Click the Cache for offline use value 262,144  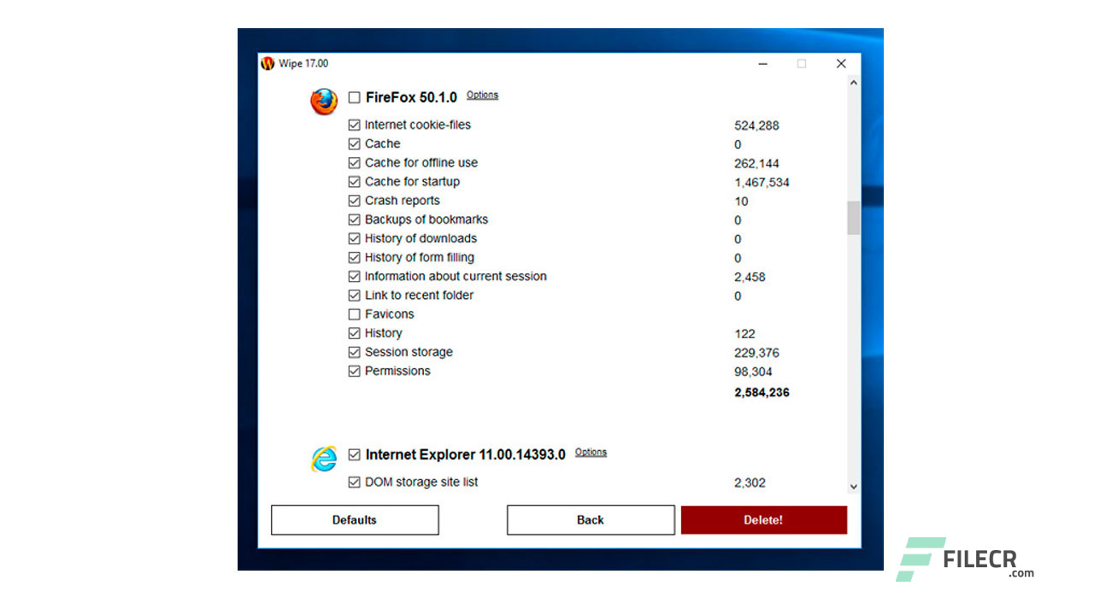pyautogui.click(x=756, y=163)
